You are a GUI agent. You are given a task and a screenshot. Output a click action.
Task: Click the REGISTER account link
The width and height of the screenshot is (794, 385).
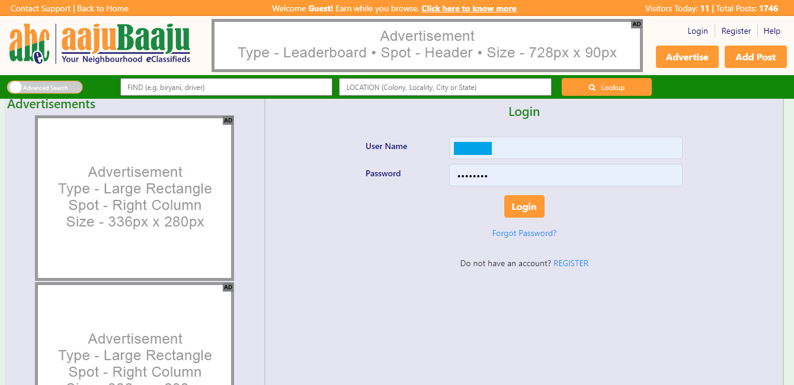click(571, 263)
